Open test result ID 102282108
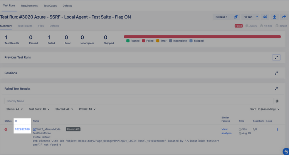The width and height of the screenshot is (289, 155). pos(22,129)
